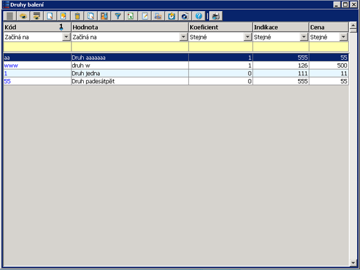Click the trash delete icon
The image size is (360, 270).
[78, 16]
